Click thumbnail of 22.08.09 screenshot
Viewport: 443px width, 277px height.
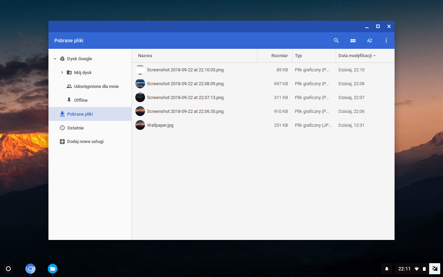140,83
